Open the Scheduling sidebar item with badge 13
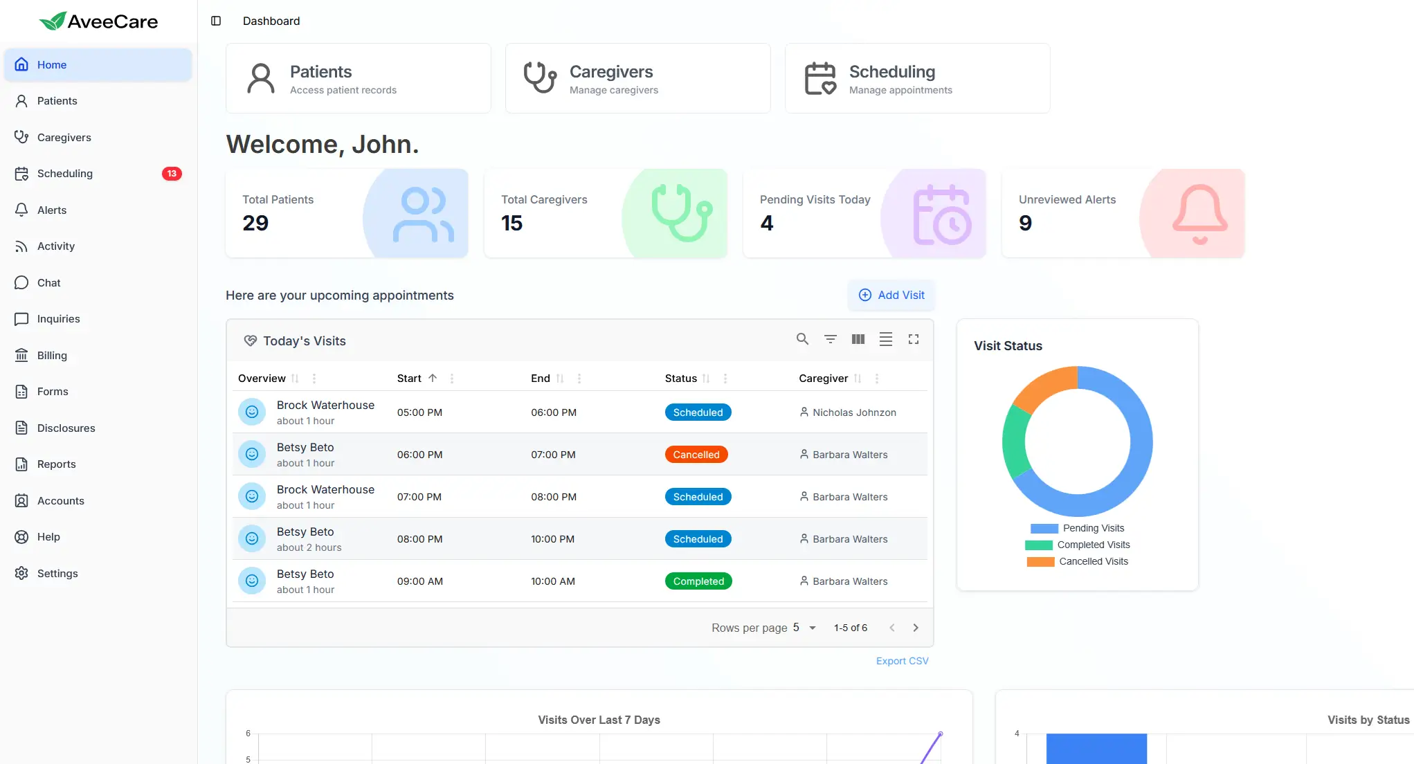1414x764 pixels. (x=65, y=174)
